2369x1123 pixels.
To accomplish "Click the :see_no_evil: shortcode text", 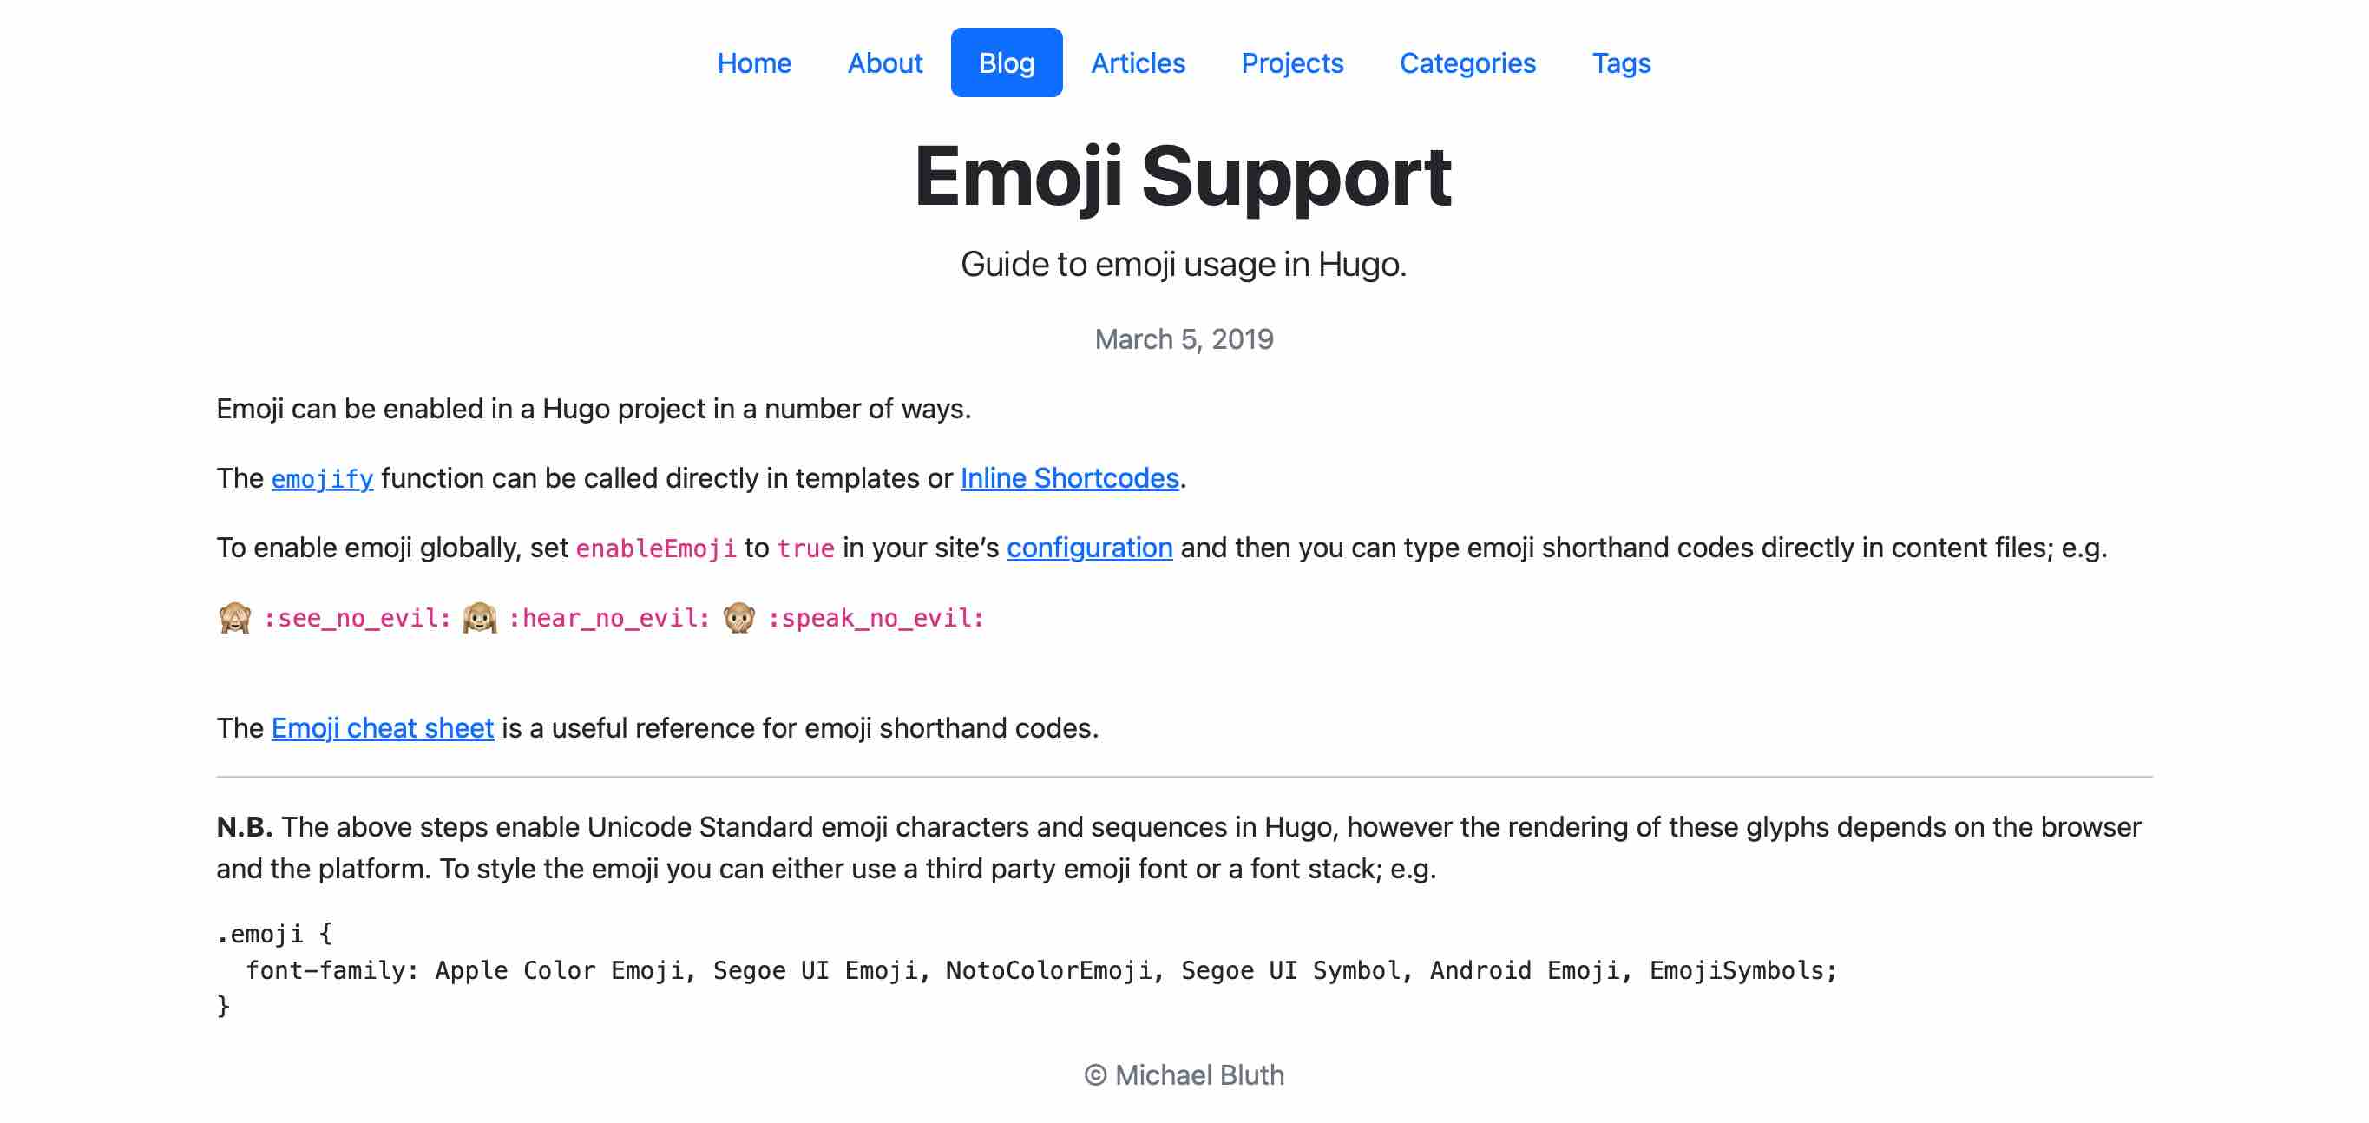I will tap(357, 618).
